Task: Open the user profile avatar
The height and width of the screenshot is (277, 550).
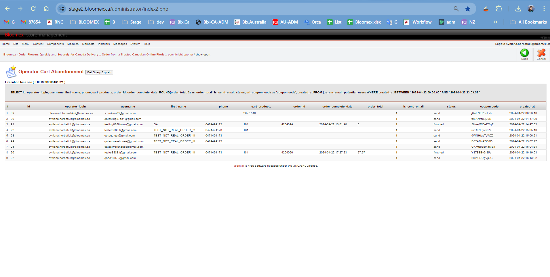Action: [x=531, y=9]
